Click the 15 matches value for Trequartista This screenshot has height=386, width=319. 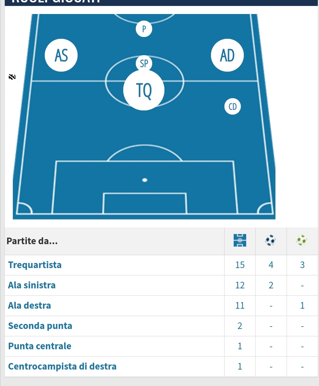(240, 265)
